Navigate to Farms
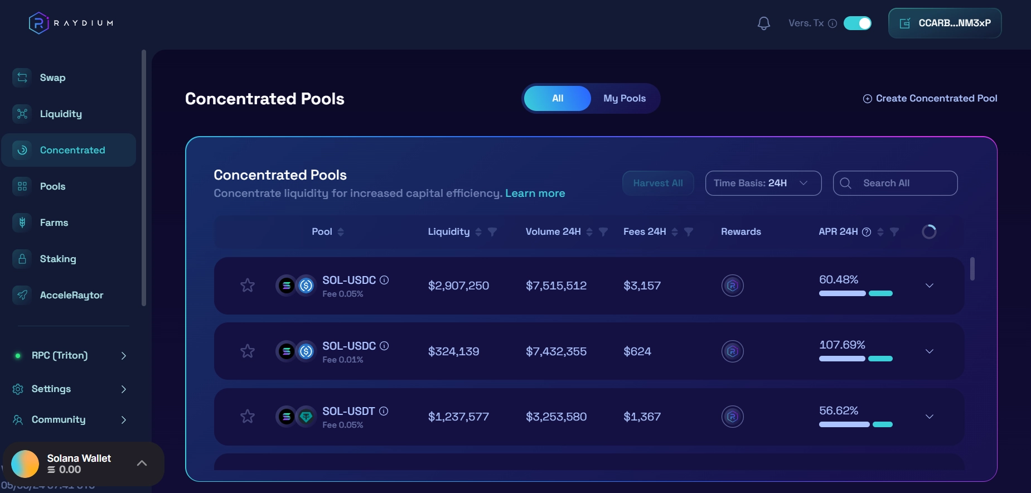 (69, 223)
